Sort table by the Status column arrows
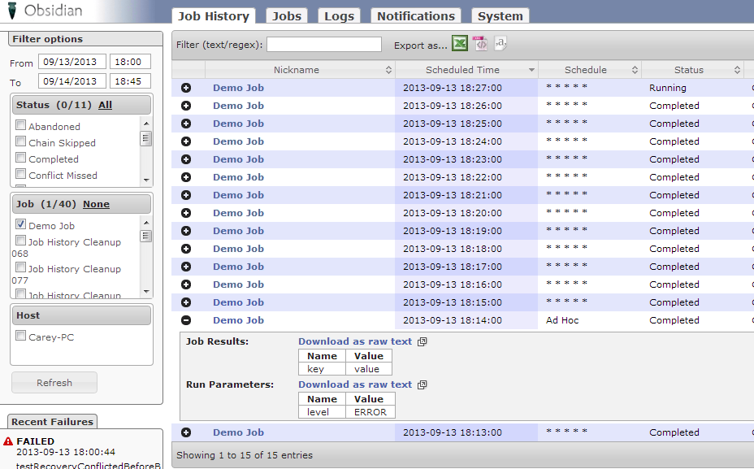This screenshot has width=754, height=469. click(x=737, y=71)
